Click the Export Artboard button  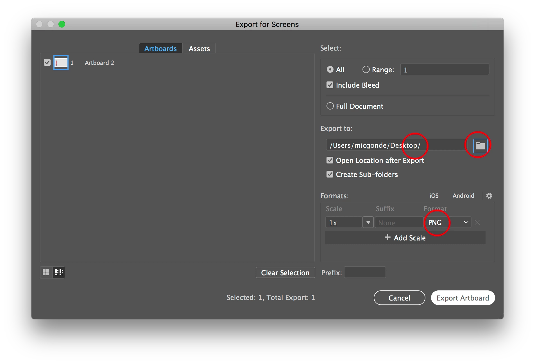pyautogui.click(x=463, y=298)
